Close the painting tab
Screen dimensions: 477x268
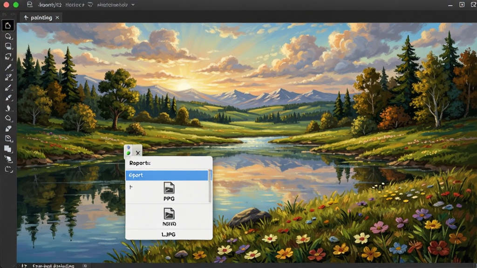tap(57, 18)
